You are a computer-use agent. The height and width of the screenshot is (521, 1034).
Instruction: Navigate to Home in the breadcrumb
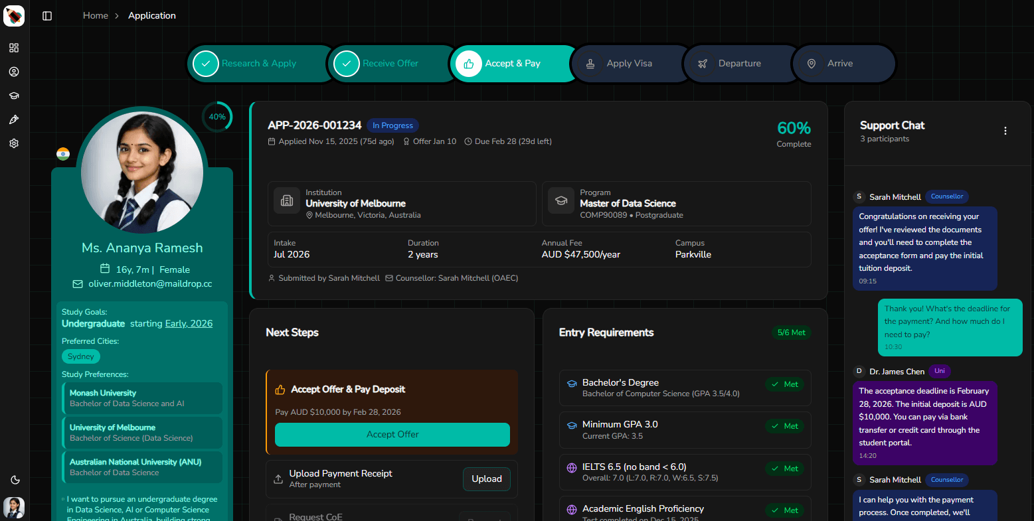[x=95, y=15]
